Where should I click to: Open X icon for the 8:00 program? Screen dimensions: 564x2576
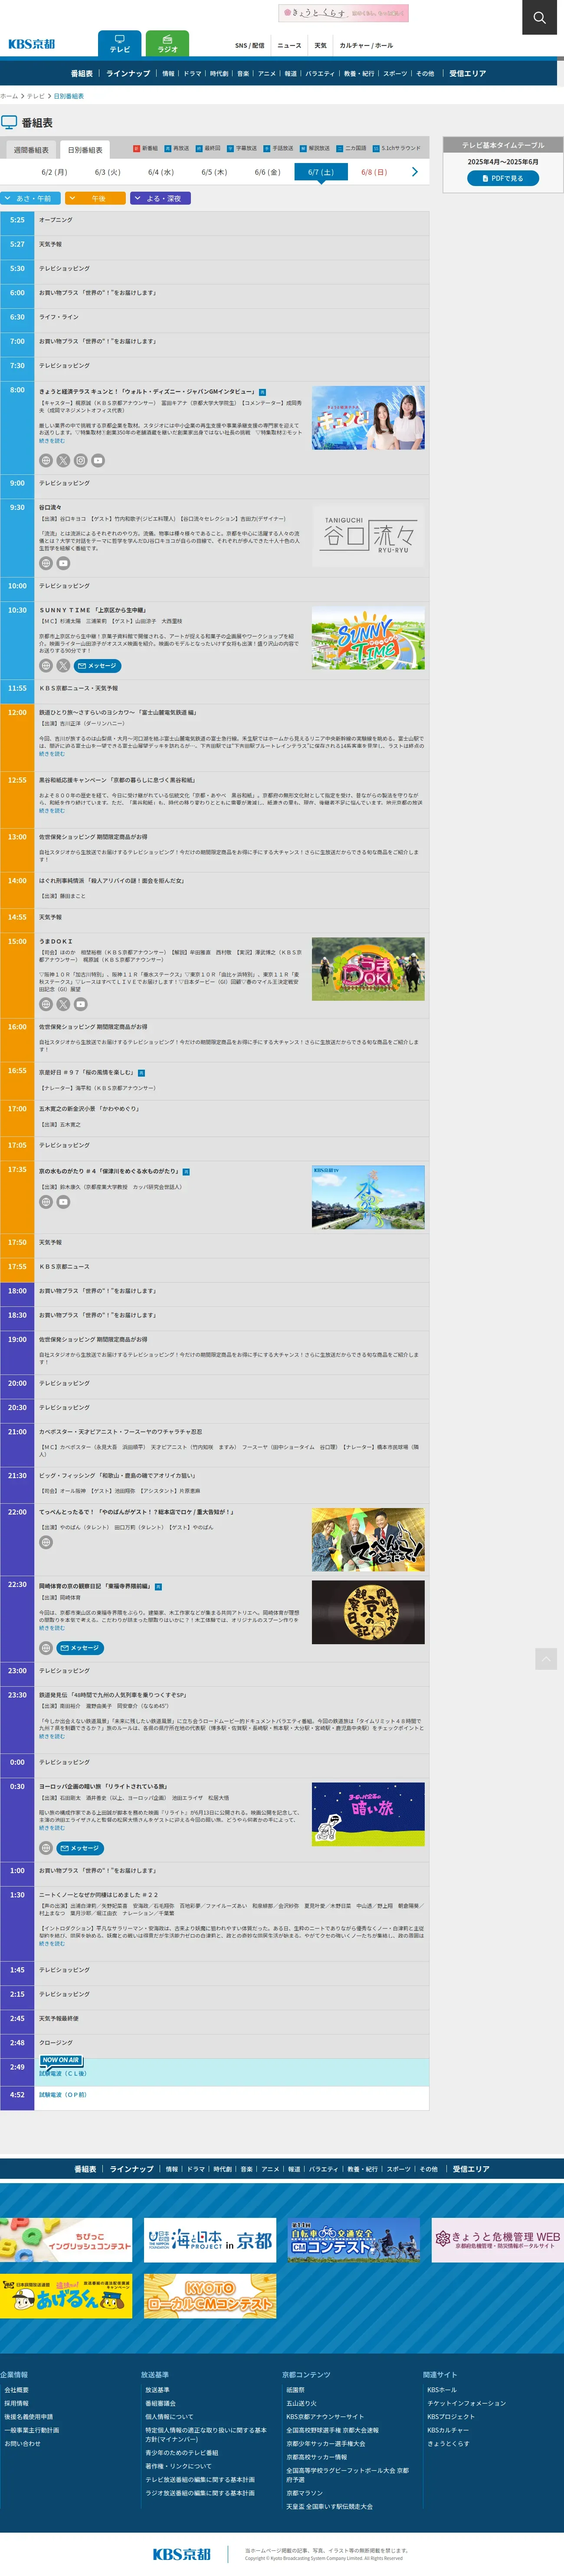point(63,461)
